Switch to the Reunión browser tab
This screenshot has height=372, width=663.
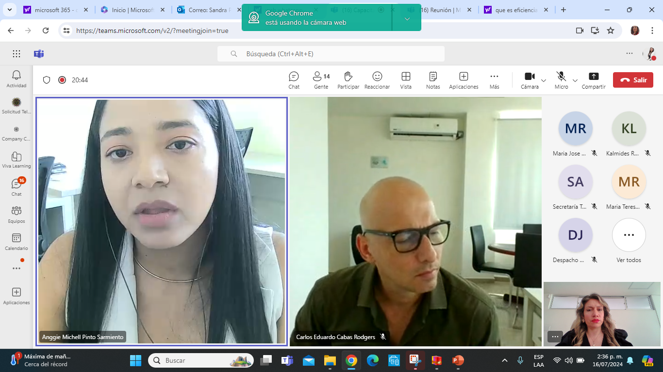[x=439, y=10]
